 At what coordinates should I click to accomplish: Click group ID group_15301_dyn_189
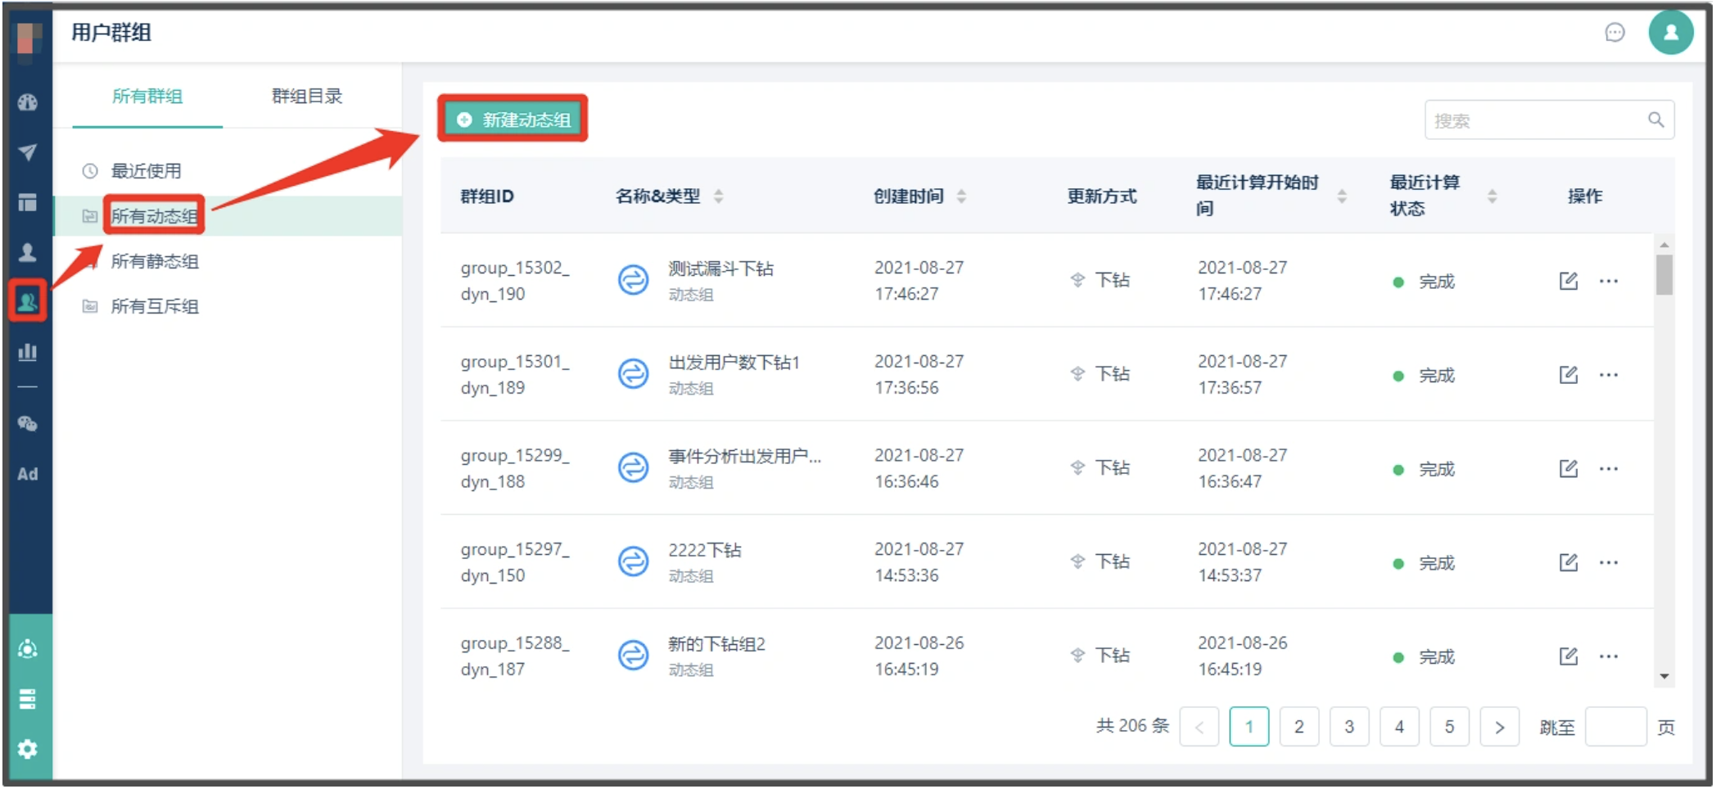click(x=515, y=375)
